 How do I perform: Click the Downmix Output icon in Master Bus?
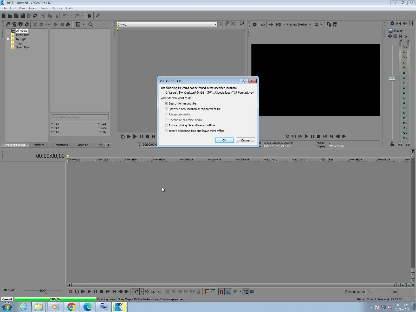click(399, 23)
